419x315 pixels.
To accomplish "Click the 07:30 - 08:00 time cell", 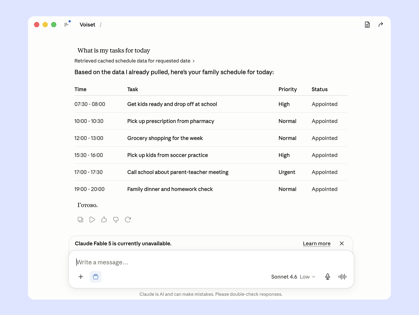I will (90, 104).
